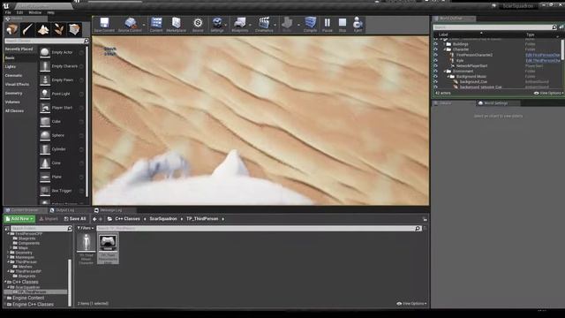565x318 pixels.
Task: Open the Edit menu
Action: pyautogui.click(x=19, y=12)
